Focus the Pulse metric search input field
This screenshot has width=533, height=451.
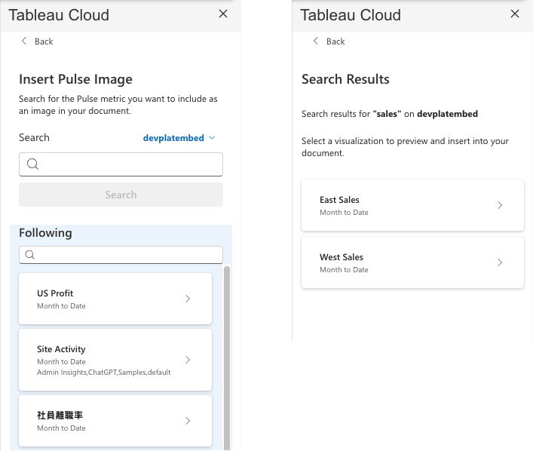coord(130,164)
